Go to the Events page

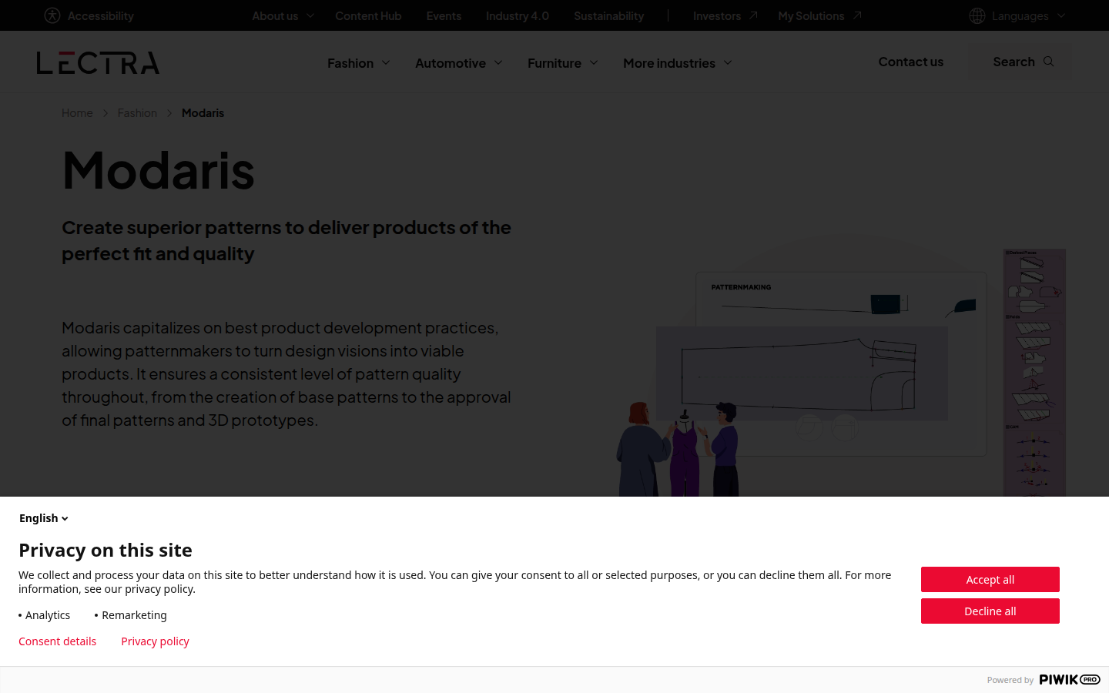(x=444, y=15)
